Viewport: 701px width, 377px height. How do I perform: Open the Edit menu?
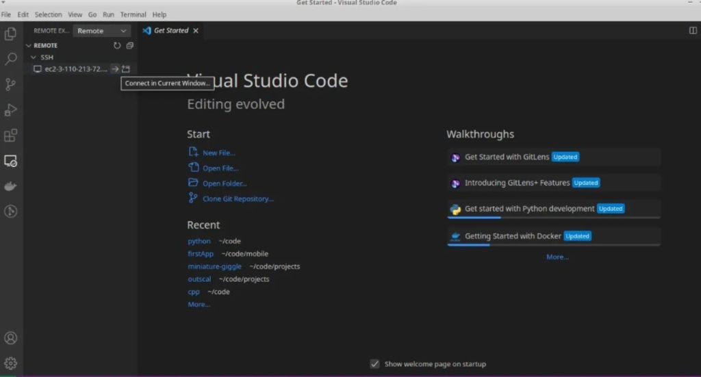tap(23, 14)
